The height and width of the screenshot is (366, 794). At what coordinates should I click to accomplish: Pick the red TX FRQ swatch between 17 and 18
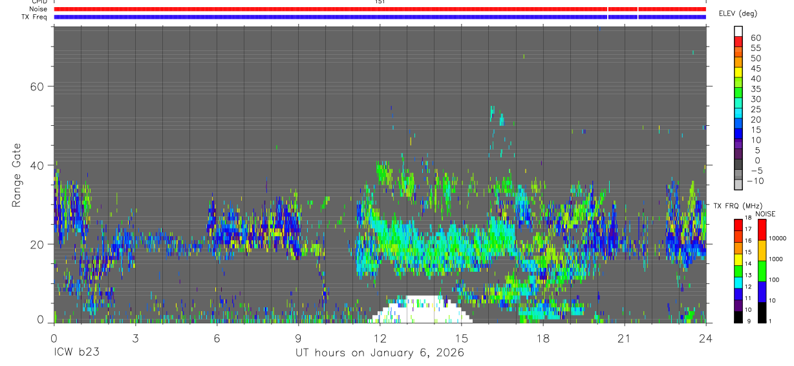point(738,225)
